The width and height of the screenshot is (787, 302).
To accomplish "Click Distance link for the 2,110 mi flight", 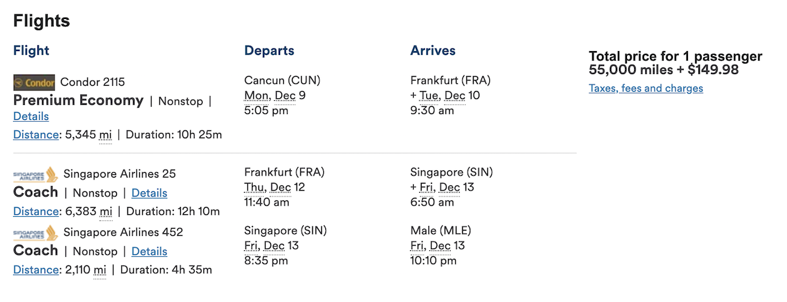I will (x=35, y=270).
